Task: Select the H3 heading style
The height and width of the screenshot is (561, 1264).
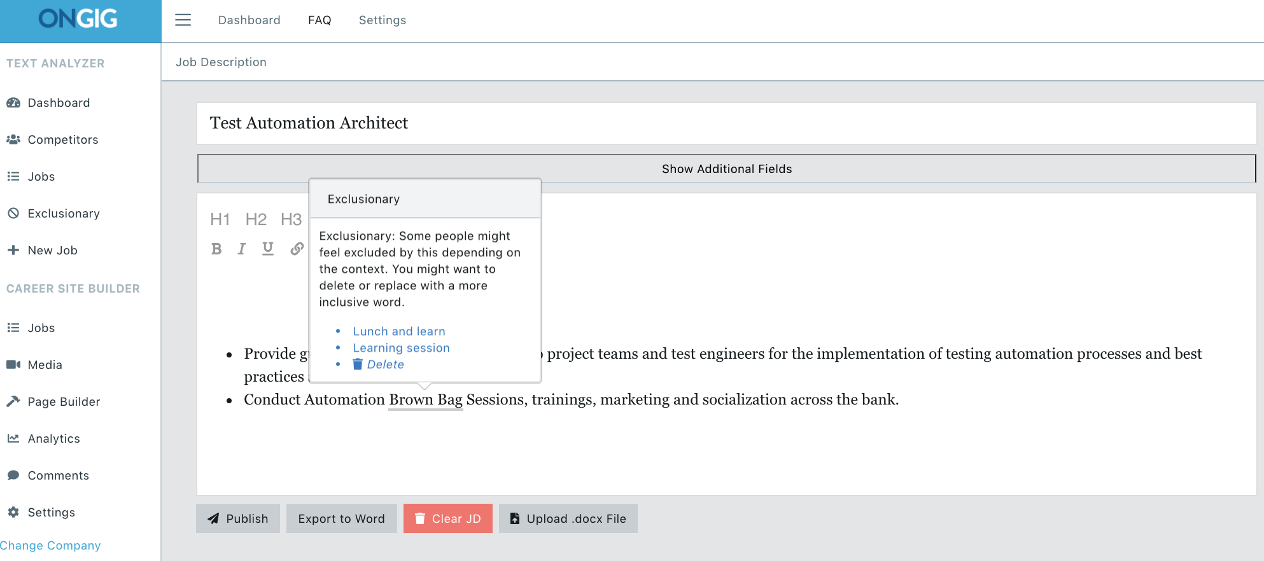Action: coord(291,219)
